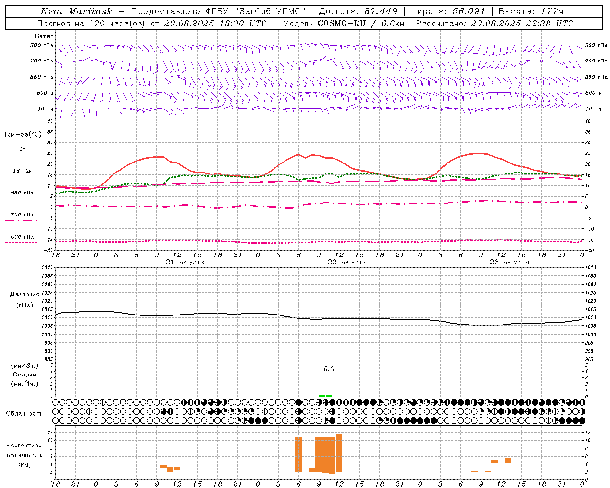This screenshot has width=610, height=488.
Task: Click the Осадки panel label
Action: point(25,375)
